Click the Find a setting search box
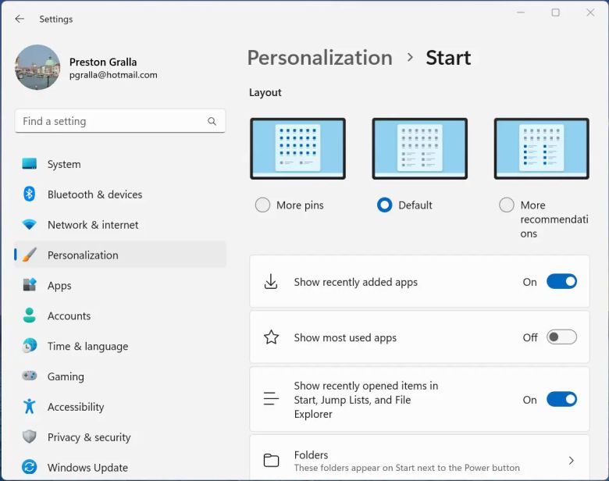609x481 pixels. (109, 122)
